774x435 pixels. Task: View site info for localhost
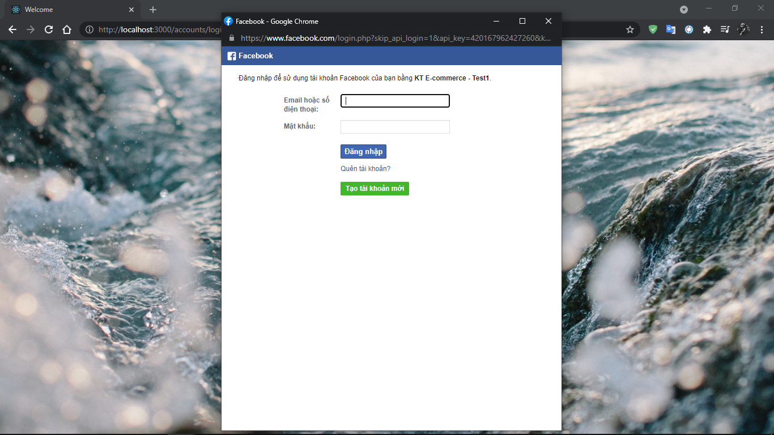(x=90, y=29)
